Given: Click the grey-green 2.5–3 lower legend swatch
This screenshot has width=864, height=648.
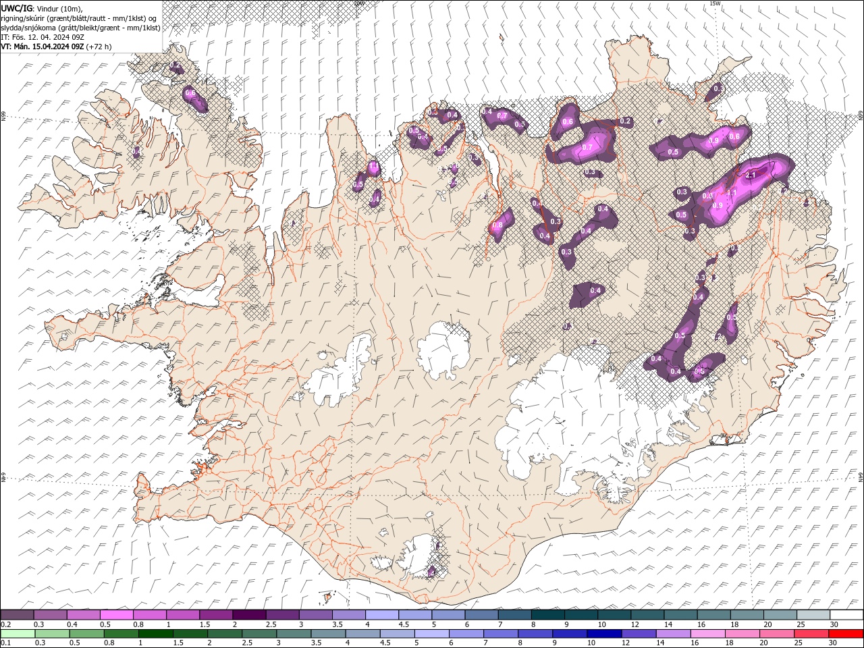Looking at the screenshot, I should (259, 634).
